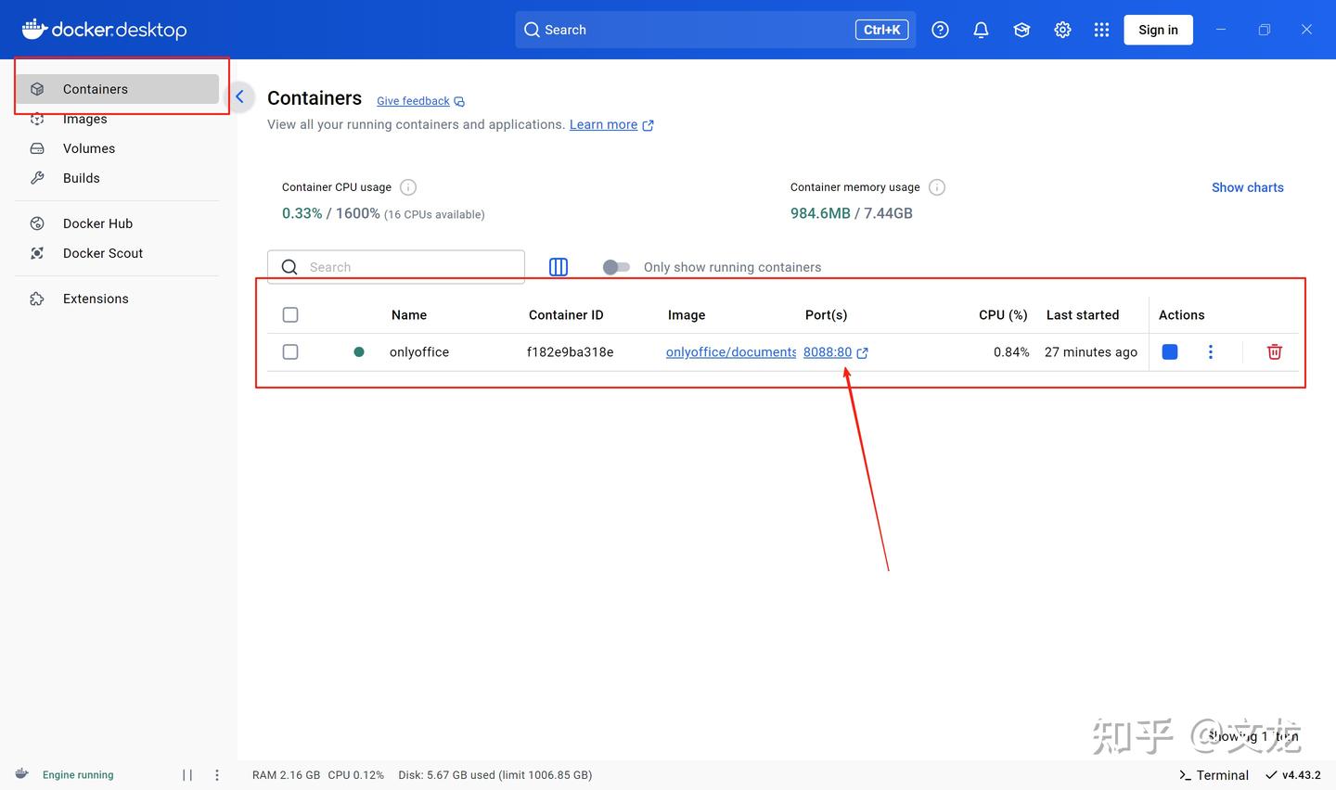This screenshot has width=1336, height=790.
Task: Toggle Only show running containers
Action: tap(616, 267)
